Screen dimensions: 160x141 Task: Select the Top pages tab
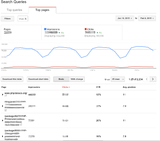(x=42, y=10)
